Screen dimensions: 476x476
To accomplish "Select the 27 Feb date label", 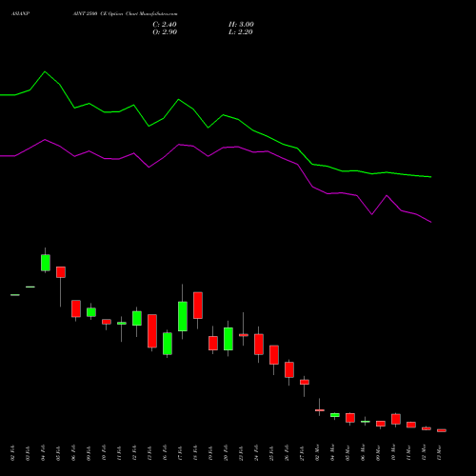I will pyautogui.click(x=302, y=453).
